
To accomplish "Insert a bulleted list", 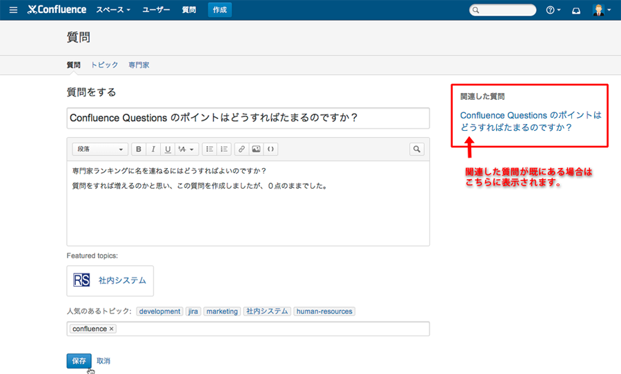I will point(210,149).
